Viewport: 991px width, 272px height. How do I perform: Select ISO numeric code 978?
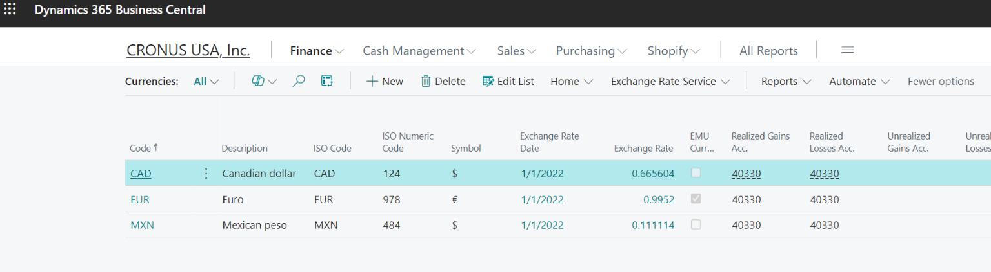pyautogui.click(x=392, y=199)
